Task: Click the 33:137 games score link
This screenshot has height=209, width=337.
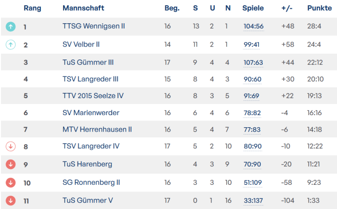Action: [254, 200]
